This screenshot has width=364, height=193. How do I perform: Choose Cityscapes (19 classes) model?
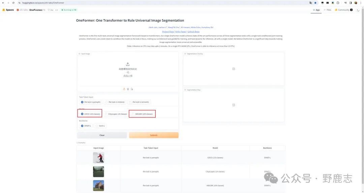pyautogui.click(x=116, y=114)
